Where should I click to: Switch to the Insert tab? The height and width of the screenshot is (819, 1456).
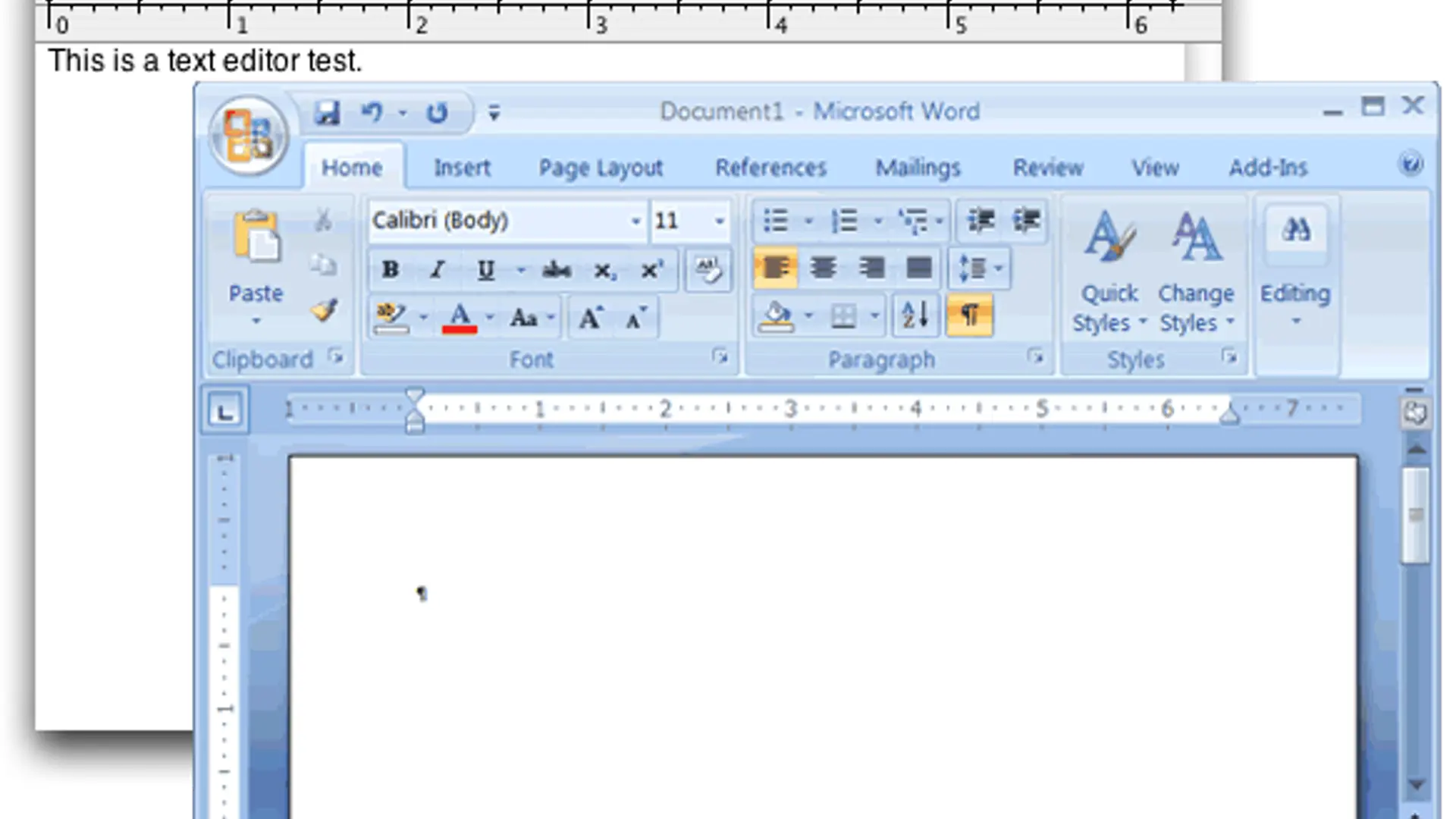click(462, 168)
